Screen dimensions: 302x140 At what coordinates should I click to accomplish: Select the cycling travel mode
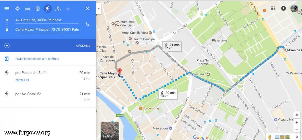tap(58, 9)
